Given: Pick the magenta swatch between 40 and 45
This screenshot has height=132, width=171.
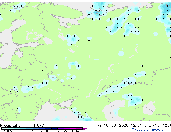Looking at the screenshot, I should [73, 128].
